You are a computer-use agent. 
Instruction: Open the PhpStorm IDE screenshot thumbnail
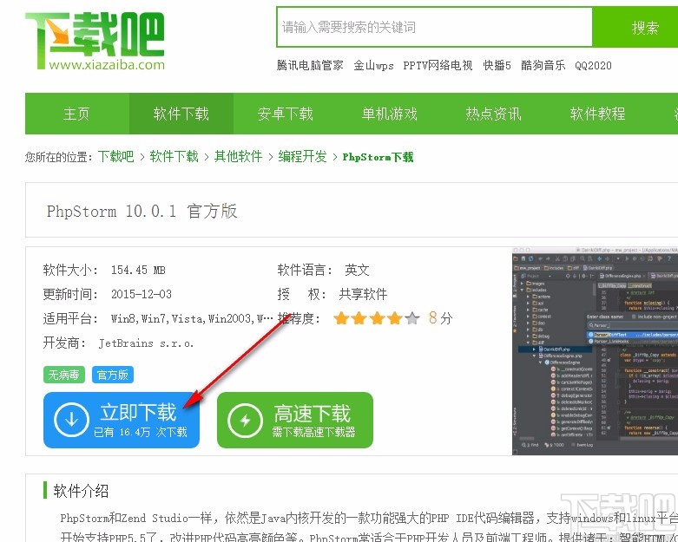click(x=595, y=350)
